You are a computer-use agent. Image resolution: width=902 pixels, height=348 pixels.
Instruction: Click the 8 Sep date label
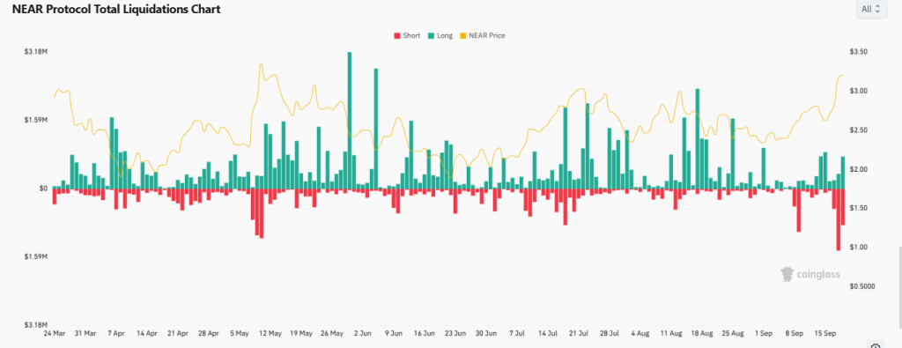click(795, 333)
